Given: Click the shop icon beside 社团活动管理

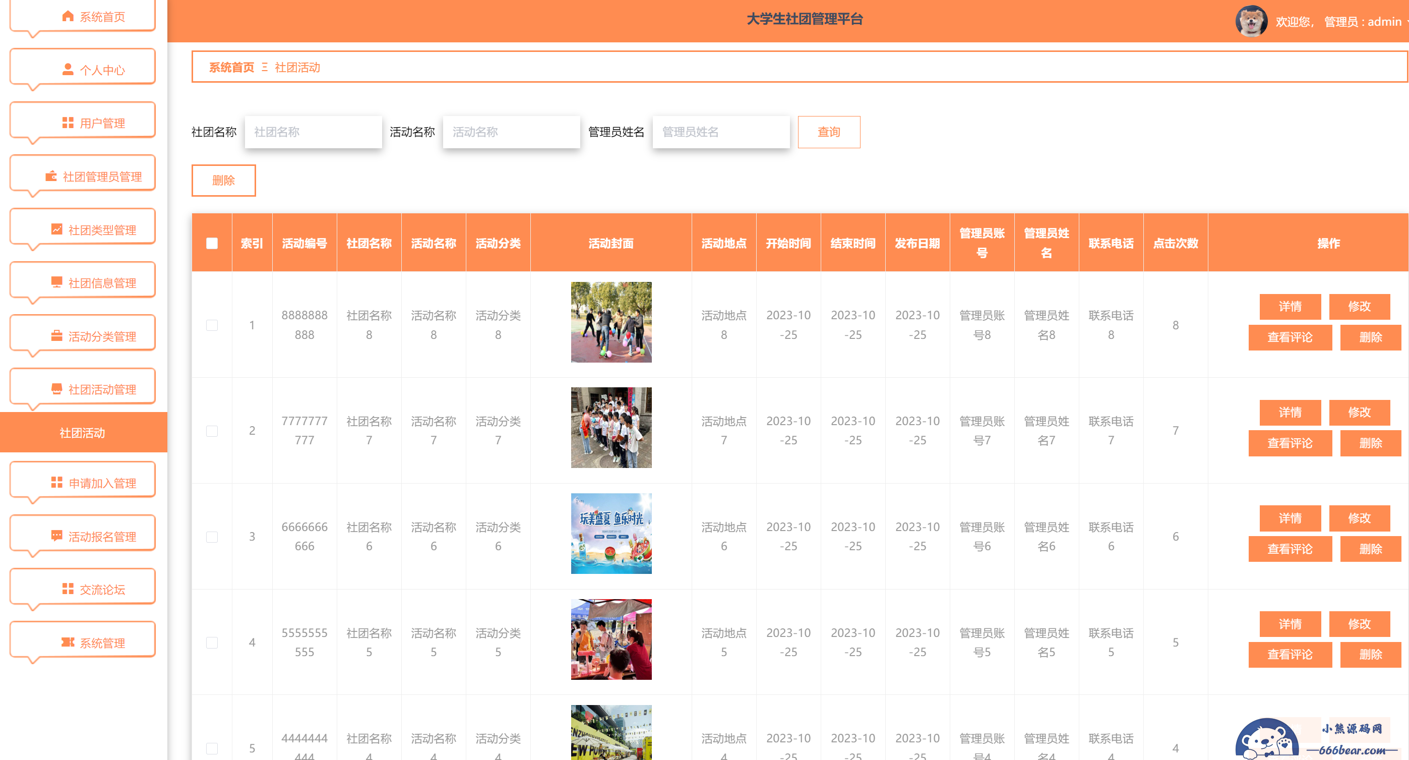Looking at the screenshot, I should [x=56, y=388].
